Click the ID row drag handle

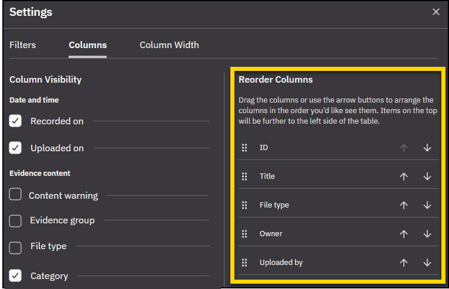click(x=245, y=148)
